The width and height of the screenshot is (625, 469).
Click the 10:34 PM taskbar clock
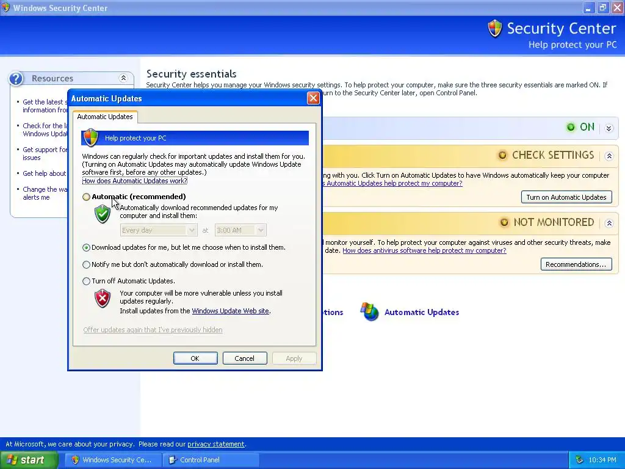tap(602, 460)
